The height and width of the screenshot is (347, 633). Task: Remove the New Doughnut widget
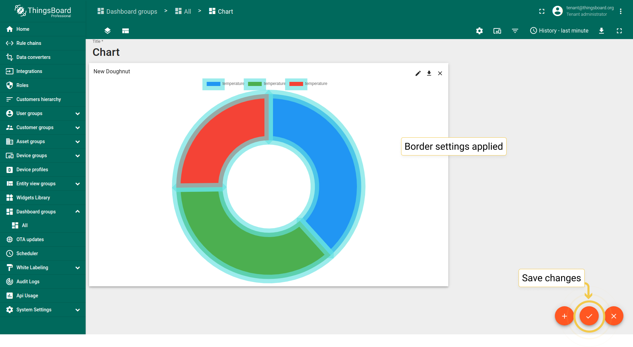tap(440, 73)
